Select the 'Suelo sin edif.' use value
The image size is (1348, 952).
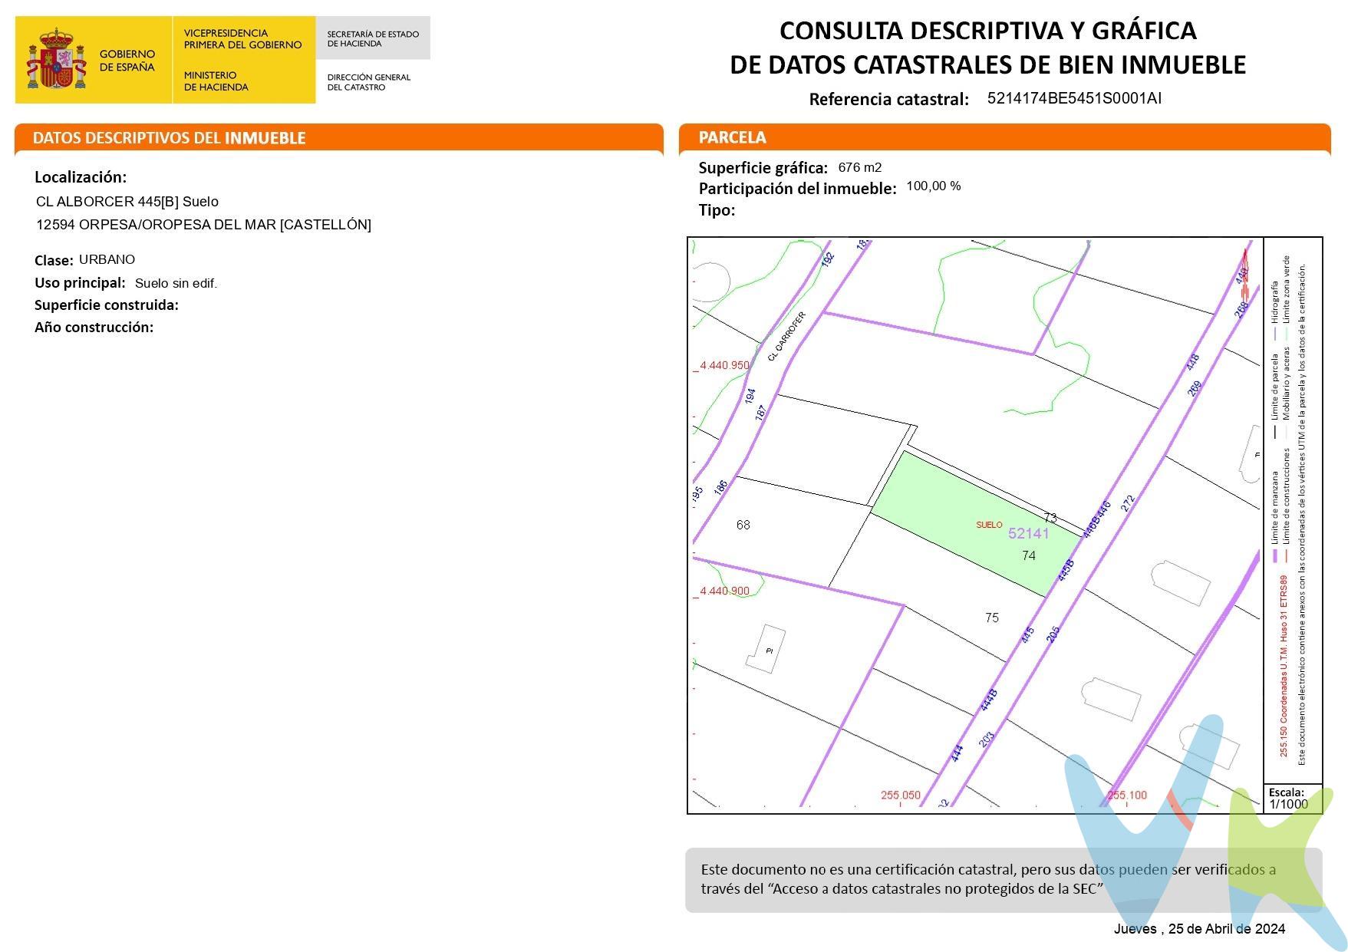point(176,283)
